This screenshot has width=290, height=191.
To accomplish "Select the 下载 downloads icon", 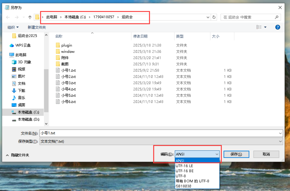I will point(14,91).
